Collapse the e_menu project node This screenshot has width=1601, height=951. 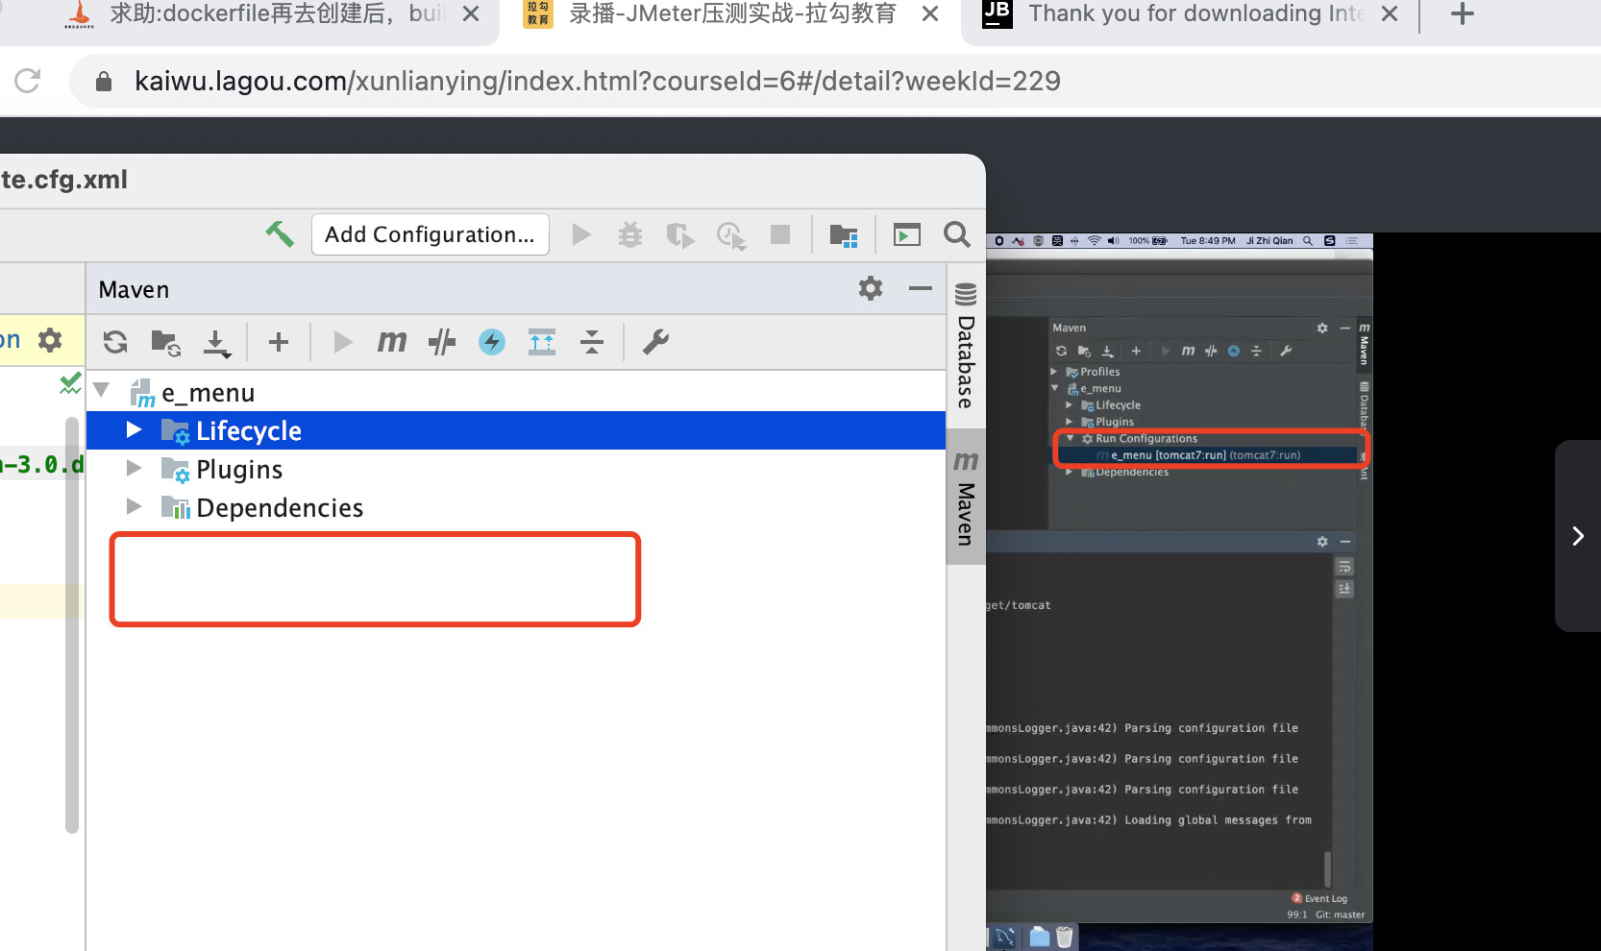point(102,391)
